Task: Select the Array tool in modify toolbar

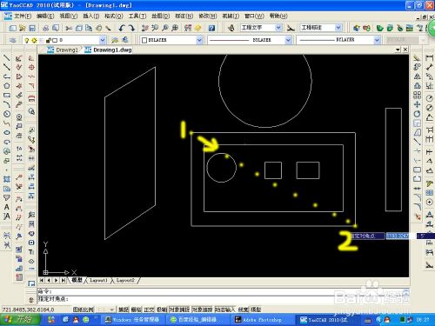Action: (x=417, y=95)
